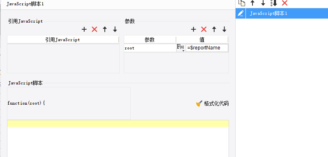This screenshot has width=328, height=157.
Task: Move selected parameter down
Action: coord(224,29)
